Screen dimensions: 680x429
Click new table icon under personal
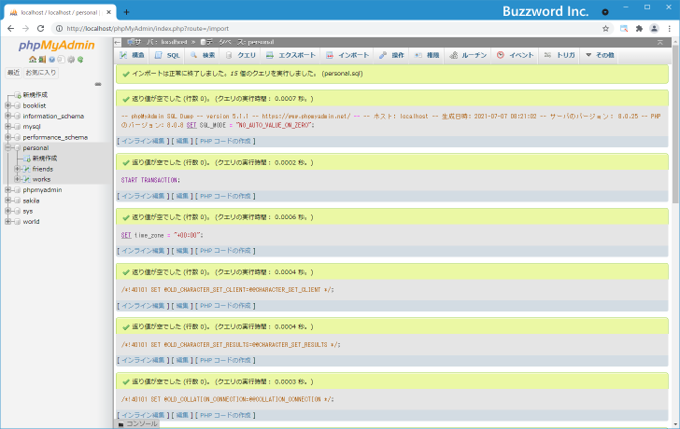27,159
